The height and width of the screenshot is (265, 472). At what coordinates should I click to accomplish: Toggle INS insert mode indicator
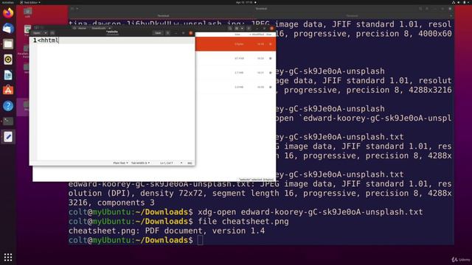tap(190, 163)
